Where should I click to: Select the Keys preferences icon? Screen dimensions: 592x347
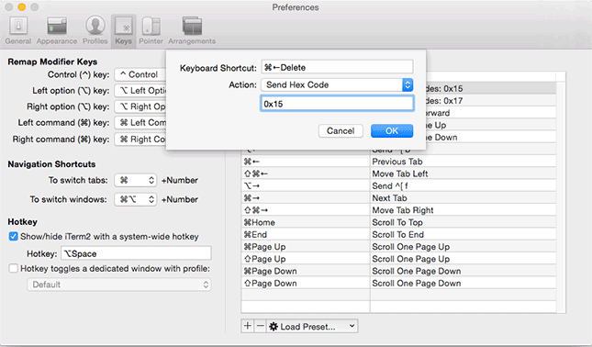coord(124,31)
